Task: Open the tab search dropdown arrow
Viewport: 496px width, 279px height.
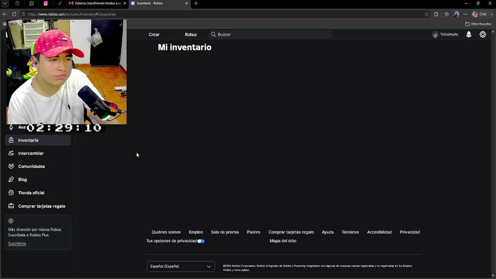Action: pyautogui.click(x=5, y=3)
